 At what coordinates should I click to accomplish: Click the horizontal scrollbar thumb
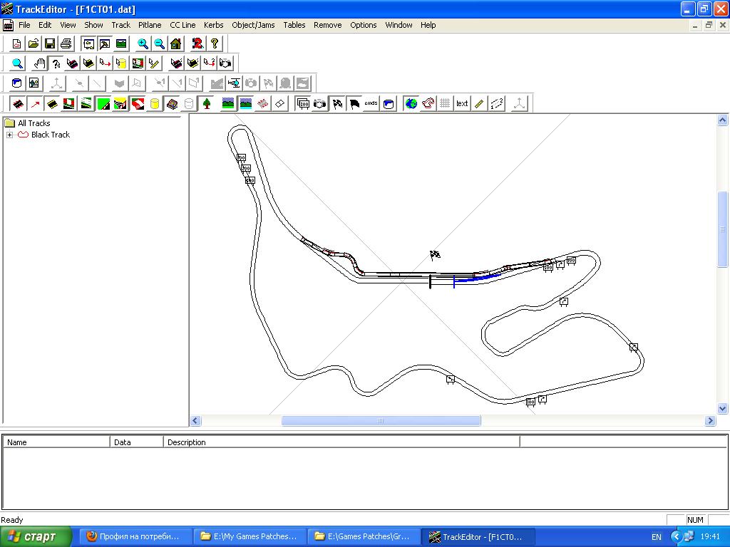pos(381,421)
